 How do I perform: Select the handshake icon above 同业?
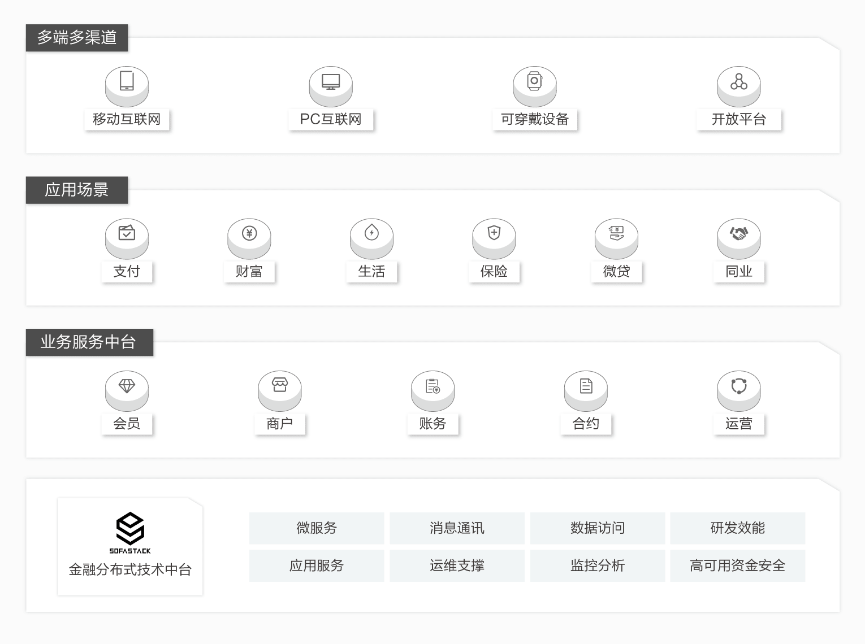(x=738, y=233)
